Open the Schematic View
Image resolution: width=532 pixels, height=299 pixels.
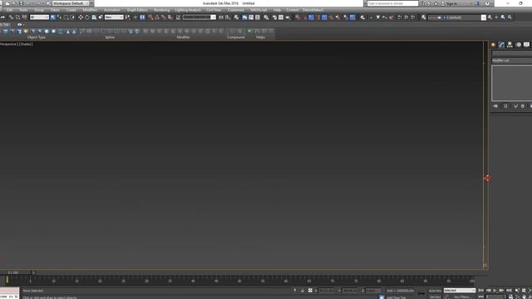258,17
